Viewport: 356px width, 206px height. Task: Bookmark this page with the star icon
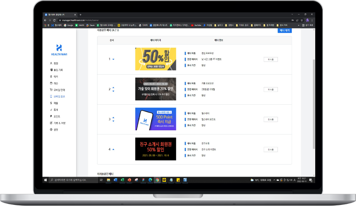coord(302,20)
